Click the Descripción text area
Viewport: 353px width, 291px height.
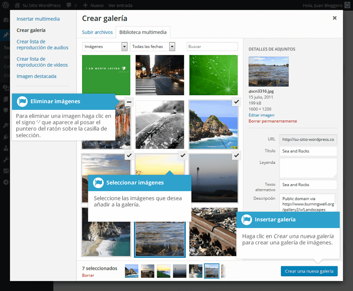(x=308, y=203)
